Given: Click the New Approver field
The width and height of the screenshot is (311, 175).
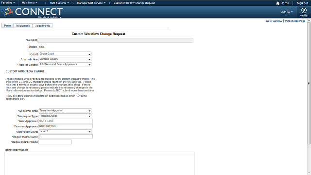Looking at the screenshot, I should tap(66, 121).
